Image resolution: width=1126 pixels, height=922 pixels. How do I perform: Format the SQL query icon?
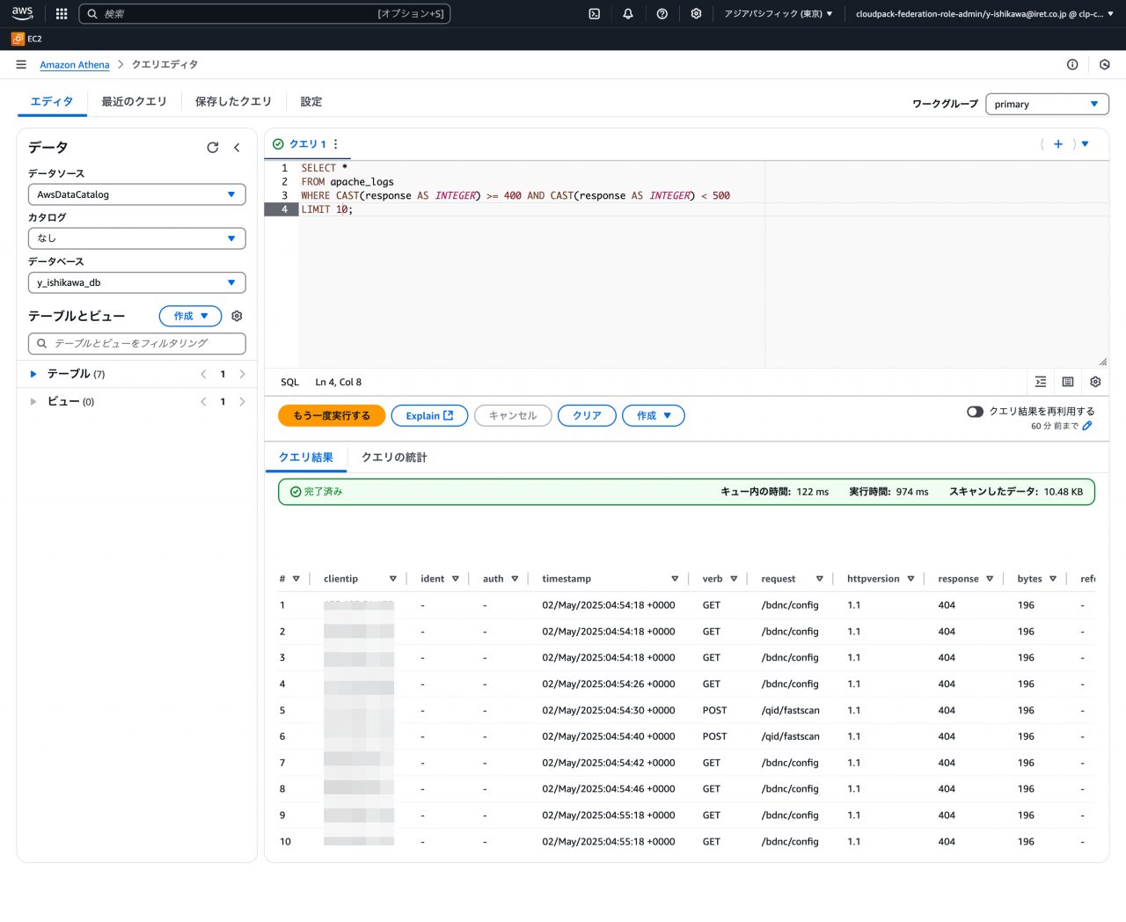(x=1041, y=382)
